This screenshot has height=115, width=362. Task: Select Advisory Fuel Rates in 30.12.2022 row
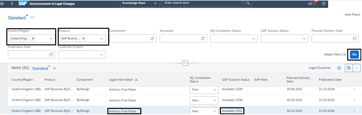[123, 111]
